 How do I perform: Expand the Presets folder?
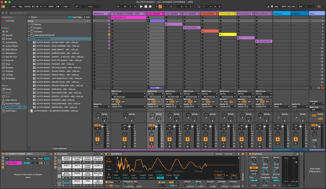click(x=29, y=28)
